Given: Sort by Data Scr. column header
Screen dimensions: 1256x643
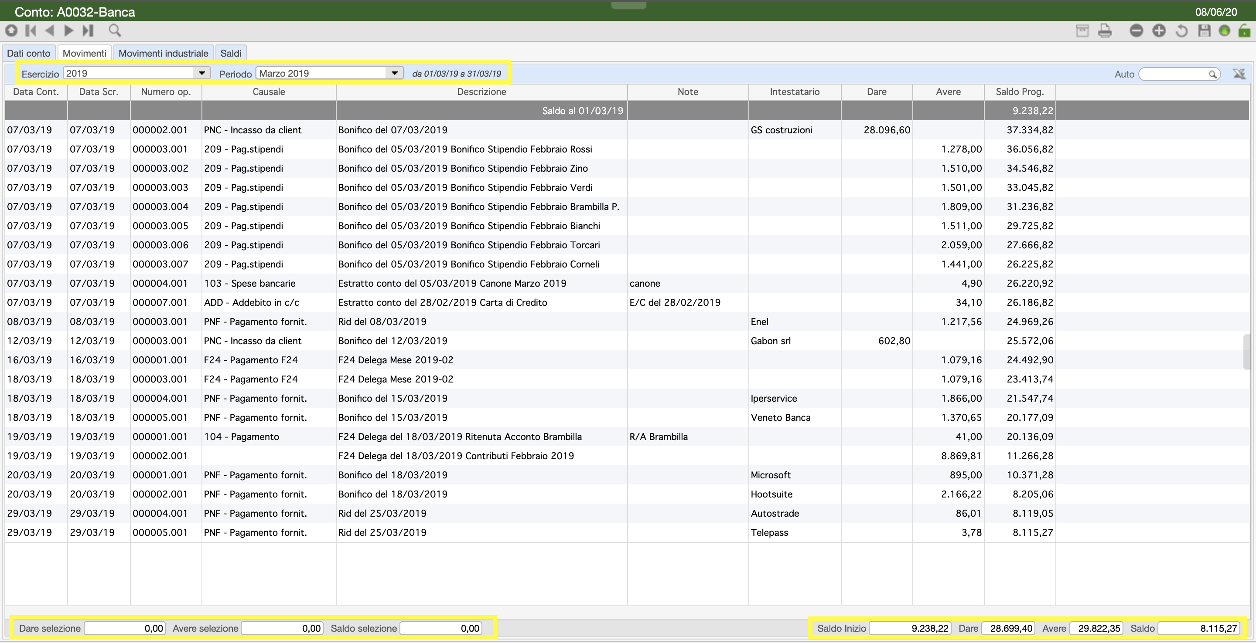Looking at the screenshot, I should pos(99,91).
